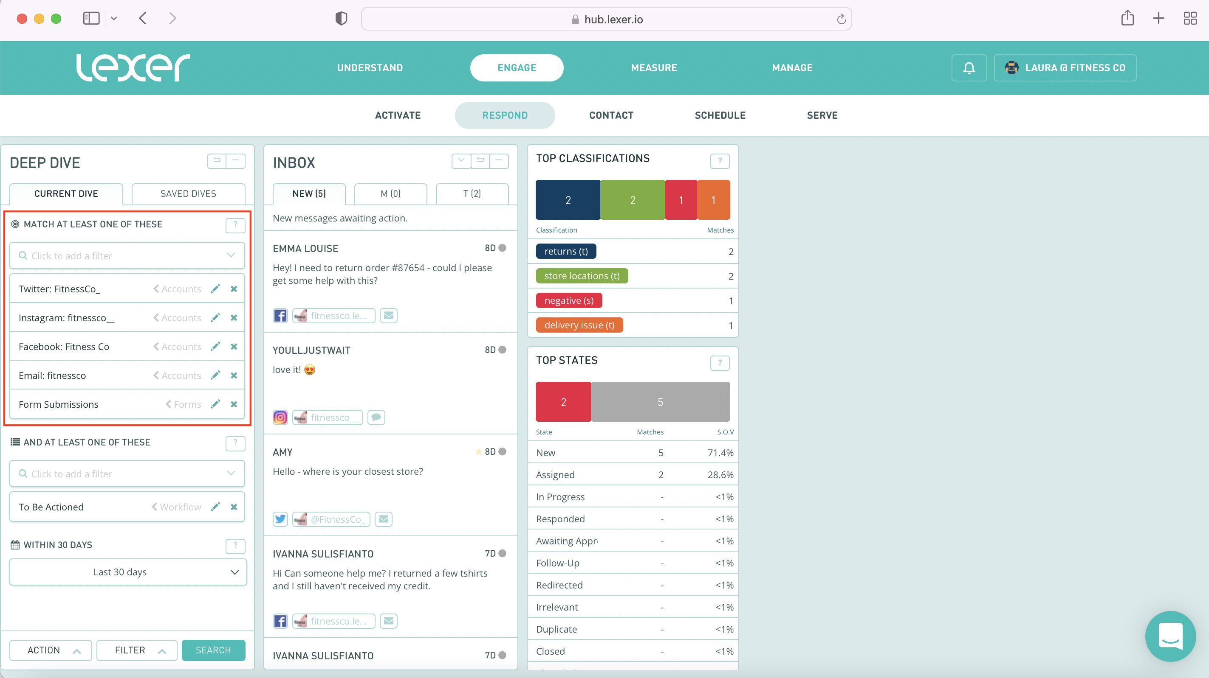The image size is (1209, 678).
Task: Click Facebook icon on Emma Louise message
Action: click(x=280, y=316)
